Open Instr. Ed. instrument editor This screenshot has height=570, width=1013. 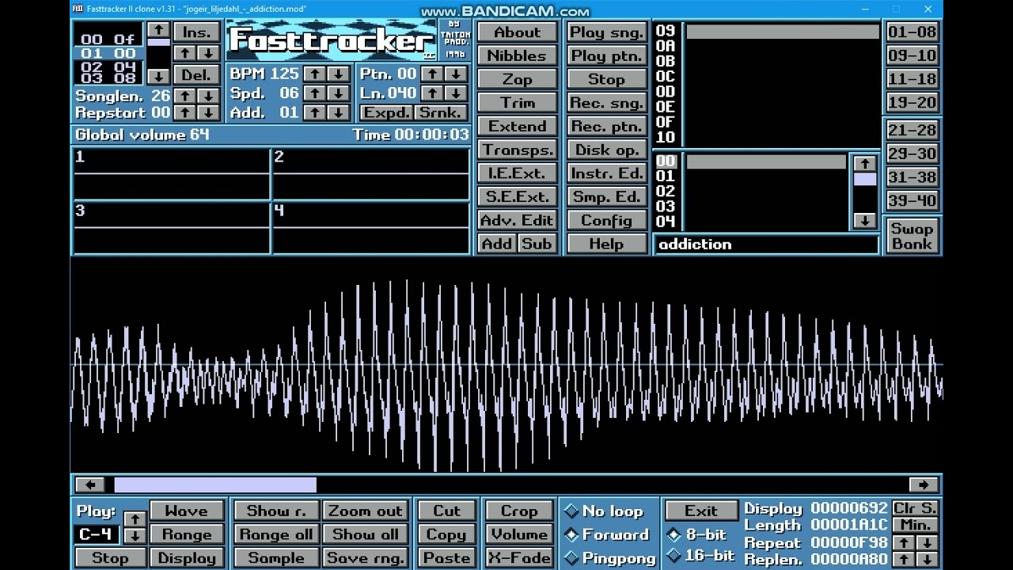click(x=606, y=173)
